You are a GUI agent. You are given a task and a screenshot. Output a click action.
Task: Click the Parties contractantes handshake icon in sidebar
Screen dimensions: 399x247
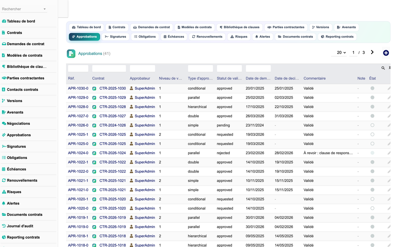point(4,78)
